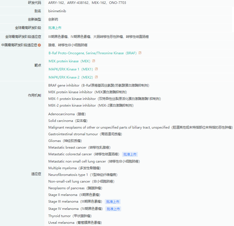This screenshot has height=226, width=234.
Task: Click the 别名 field label
Action: click(x=38, y=11)
